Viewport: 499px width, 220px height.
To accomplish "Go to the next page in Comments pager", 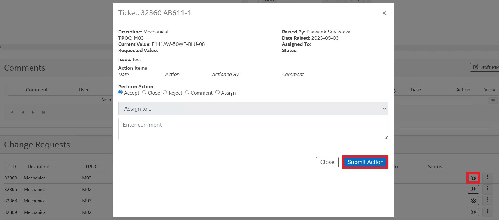I will pyautogui.click(x=33, y=112).
